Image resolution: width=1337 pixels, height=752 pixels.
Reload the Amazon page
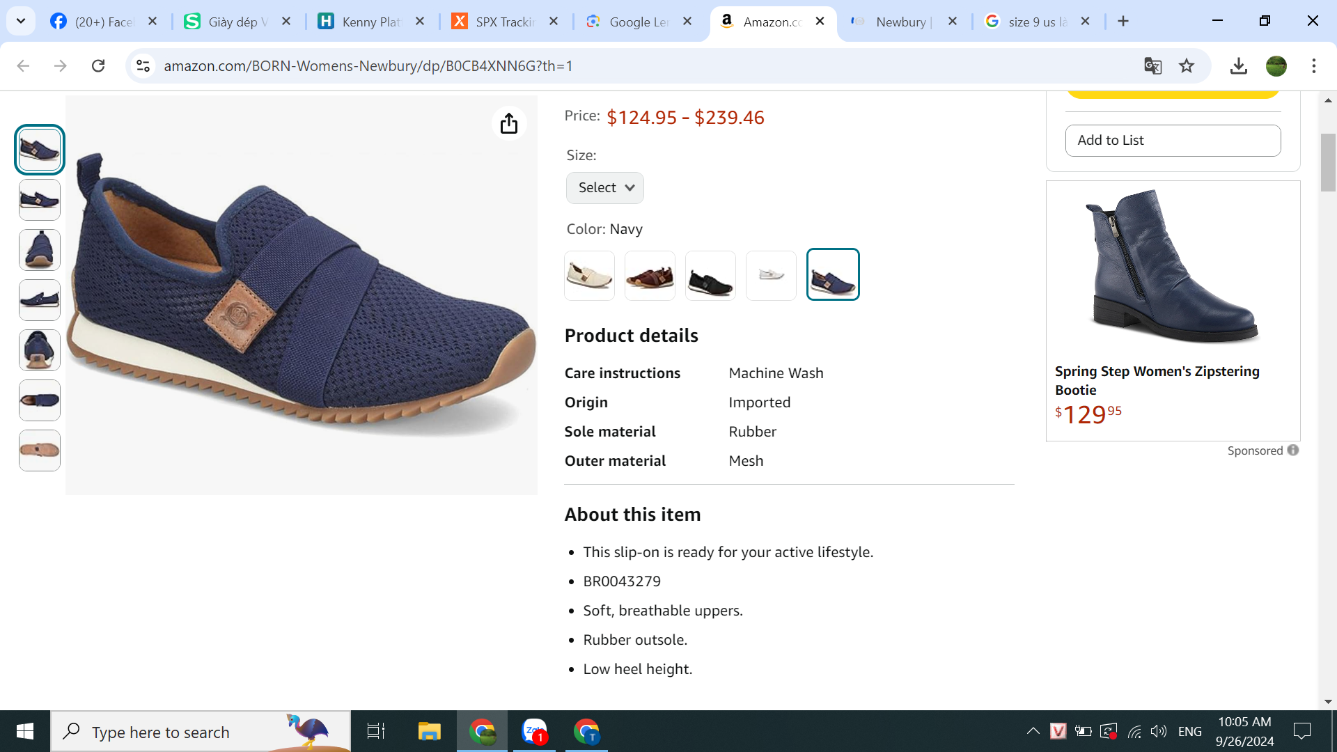[x=98, y=66]
